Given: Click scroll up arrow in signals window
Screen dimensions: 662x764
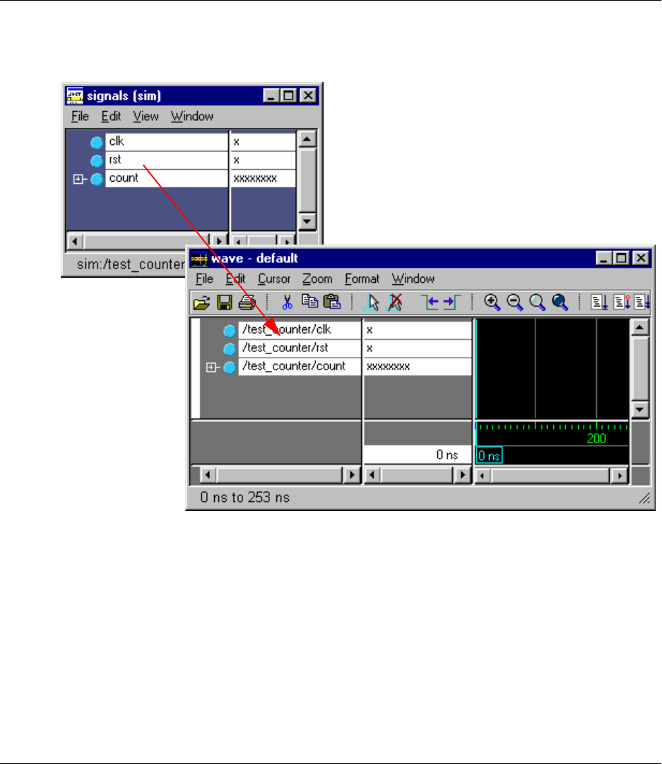Looking at the screenshot, I should (x=307, y=139).
